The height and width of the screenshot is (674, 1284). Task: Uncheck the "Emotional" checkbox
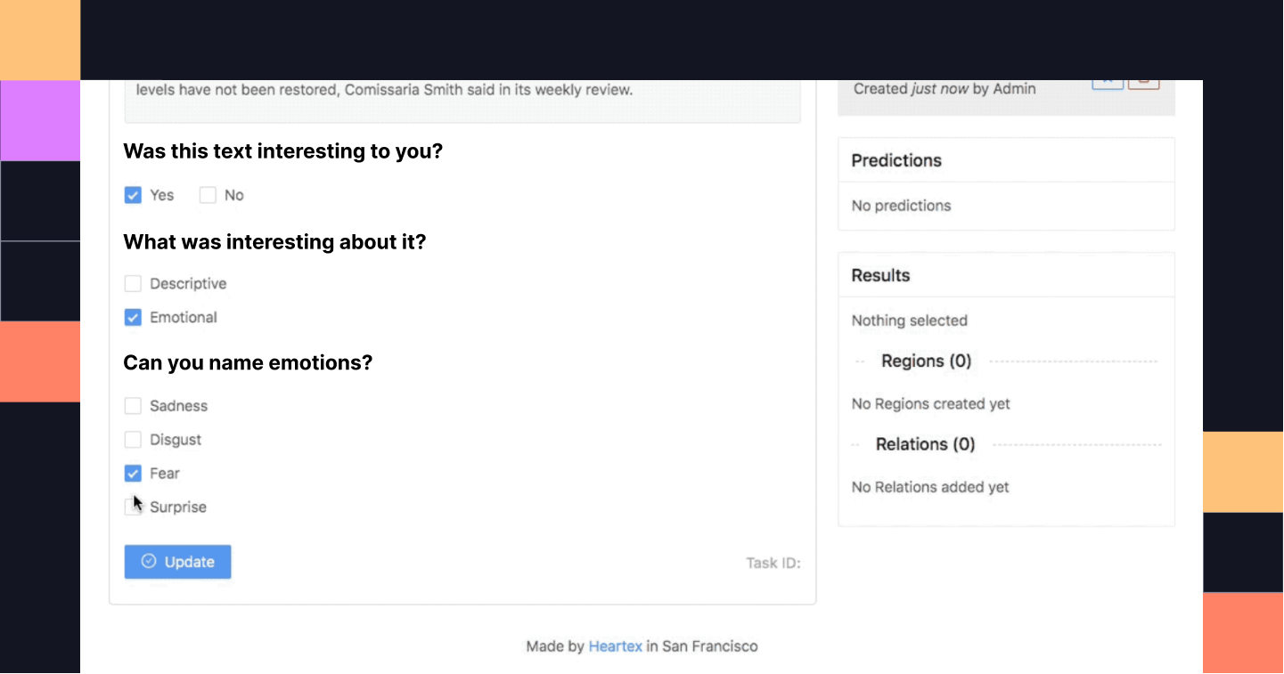(133, 317)
